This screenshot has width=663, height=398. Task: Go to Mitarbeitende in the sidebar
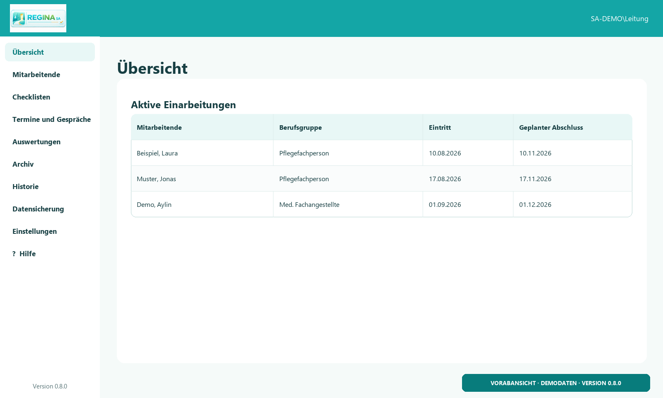pyautogui.click(x=50, y=75)
